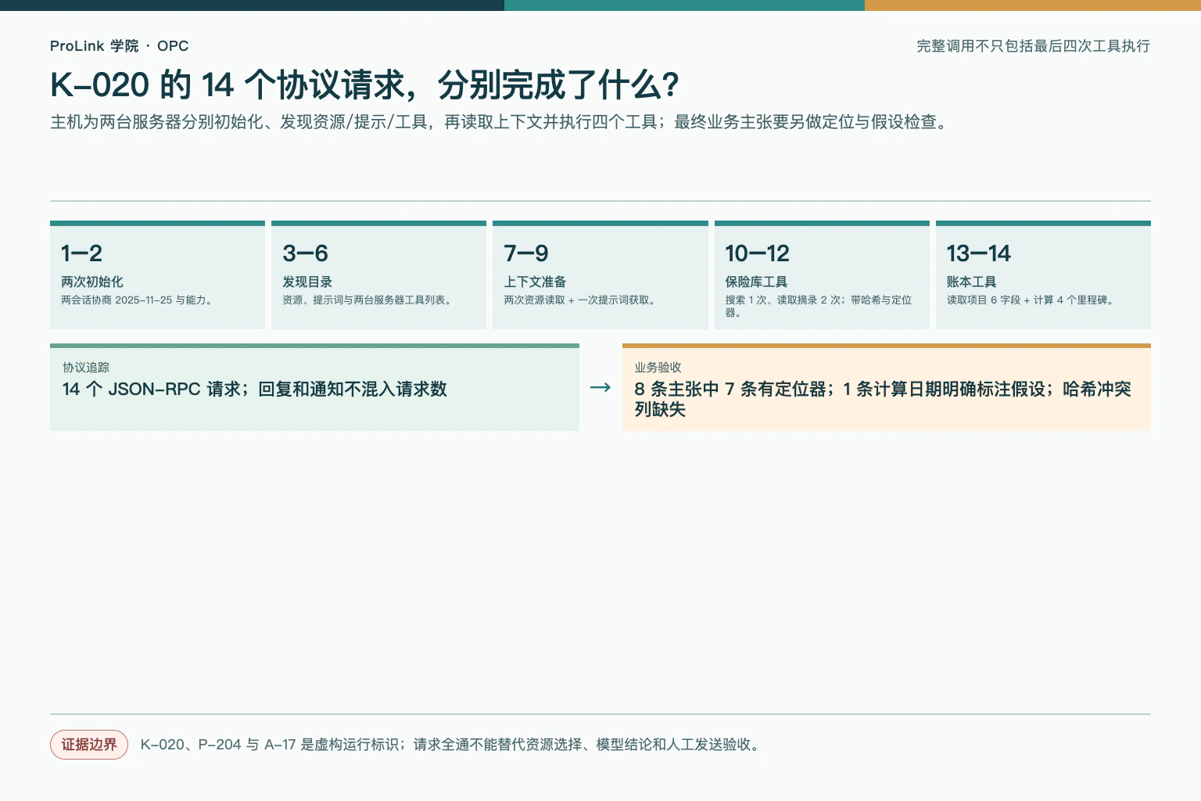Click the top-right note '完整调用不只包括最后四次工具执行'
Viewport: 1201px width, 801px height.
pyautogui.click(x=1033, y=46)
